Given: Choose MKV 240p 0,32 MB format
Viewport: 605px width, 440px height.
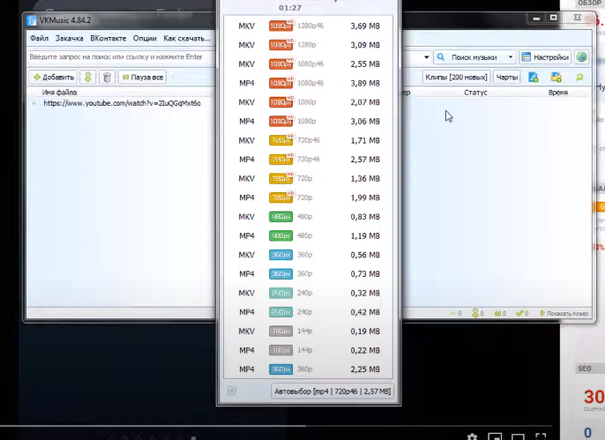Looking at the screenshot, I should [309, 293].
